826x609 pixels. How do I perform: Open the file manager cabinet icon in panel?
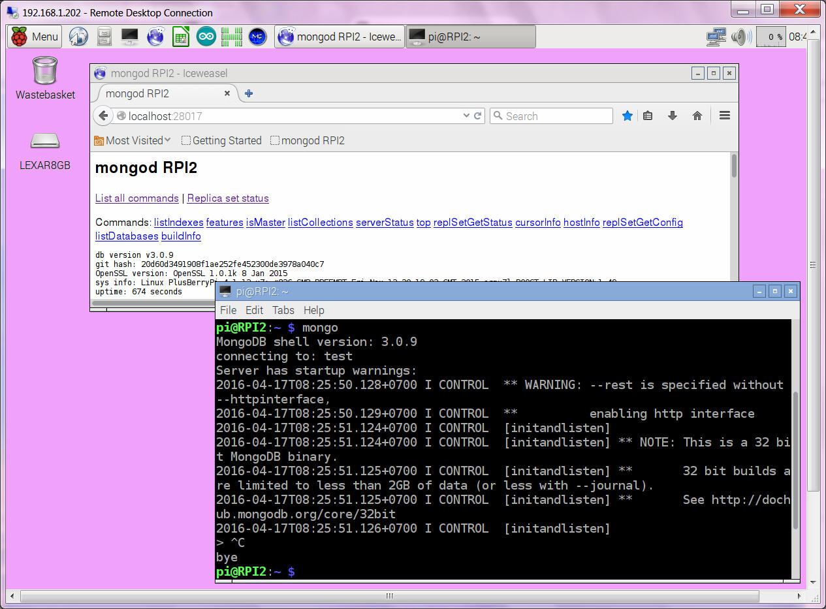pyautogui.click(x=104, y=37)
